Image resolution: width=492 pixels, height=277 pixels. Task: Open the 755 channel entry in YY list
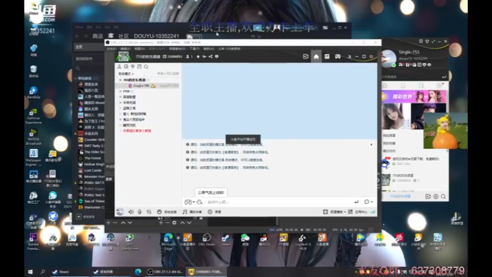click(413, 178)
